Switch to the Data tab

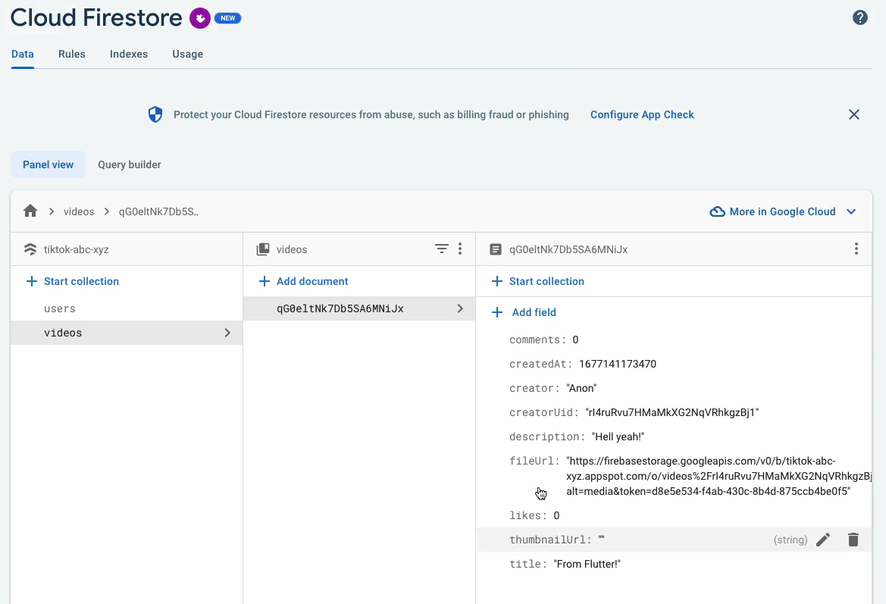click(x=23, y=55)
